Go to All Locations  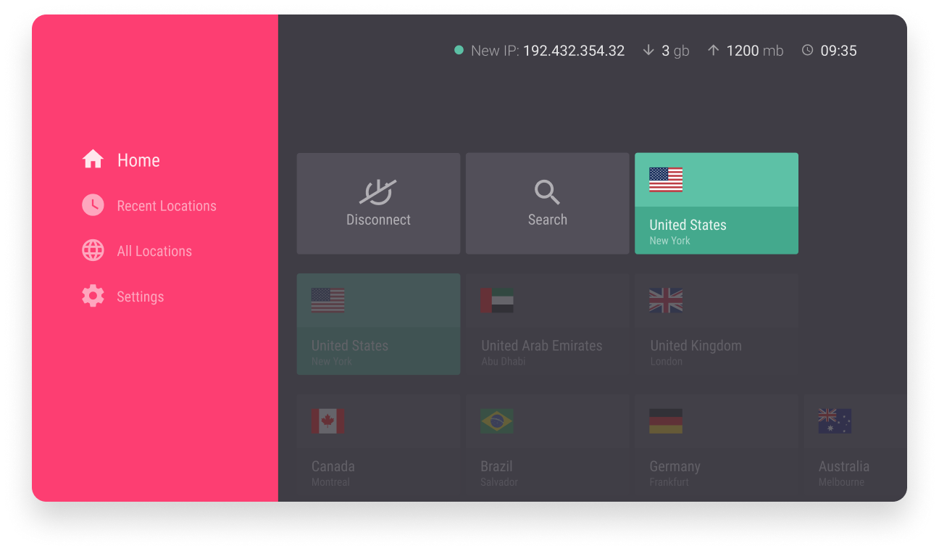point(137,251)
